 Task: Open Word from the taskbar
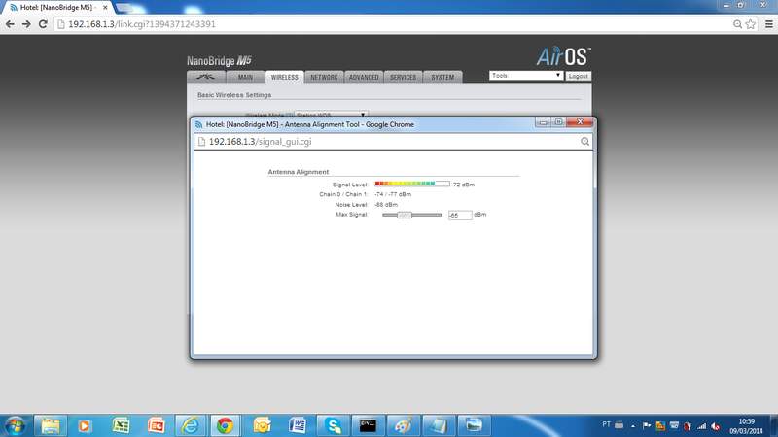(298, 425)
